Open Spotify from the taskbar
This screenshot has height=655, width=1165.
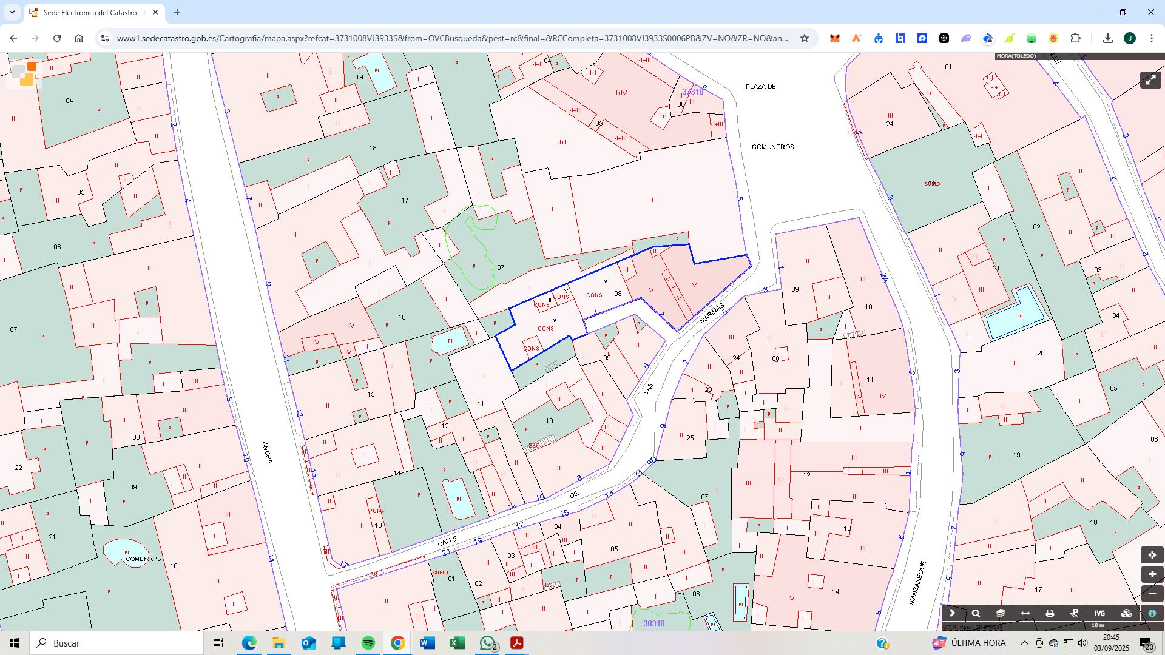tap(368, 643)
